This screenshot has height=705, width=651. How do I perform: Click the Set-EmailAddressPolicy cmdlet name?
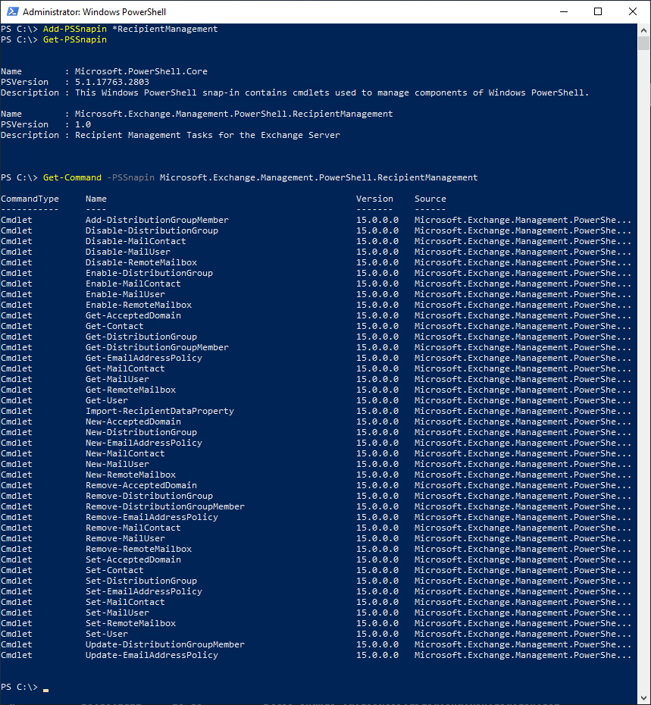click(144, 592)
